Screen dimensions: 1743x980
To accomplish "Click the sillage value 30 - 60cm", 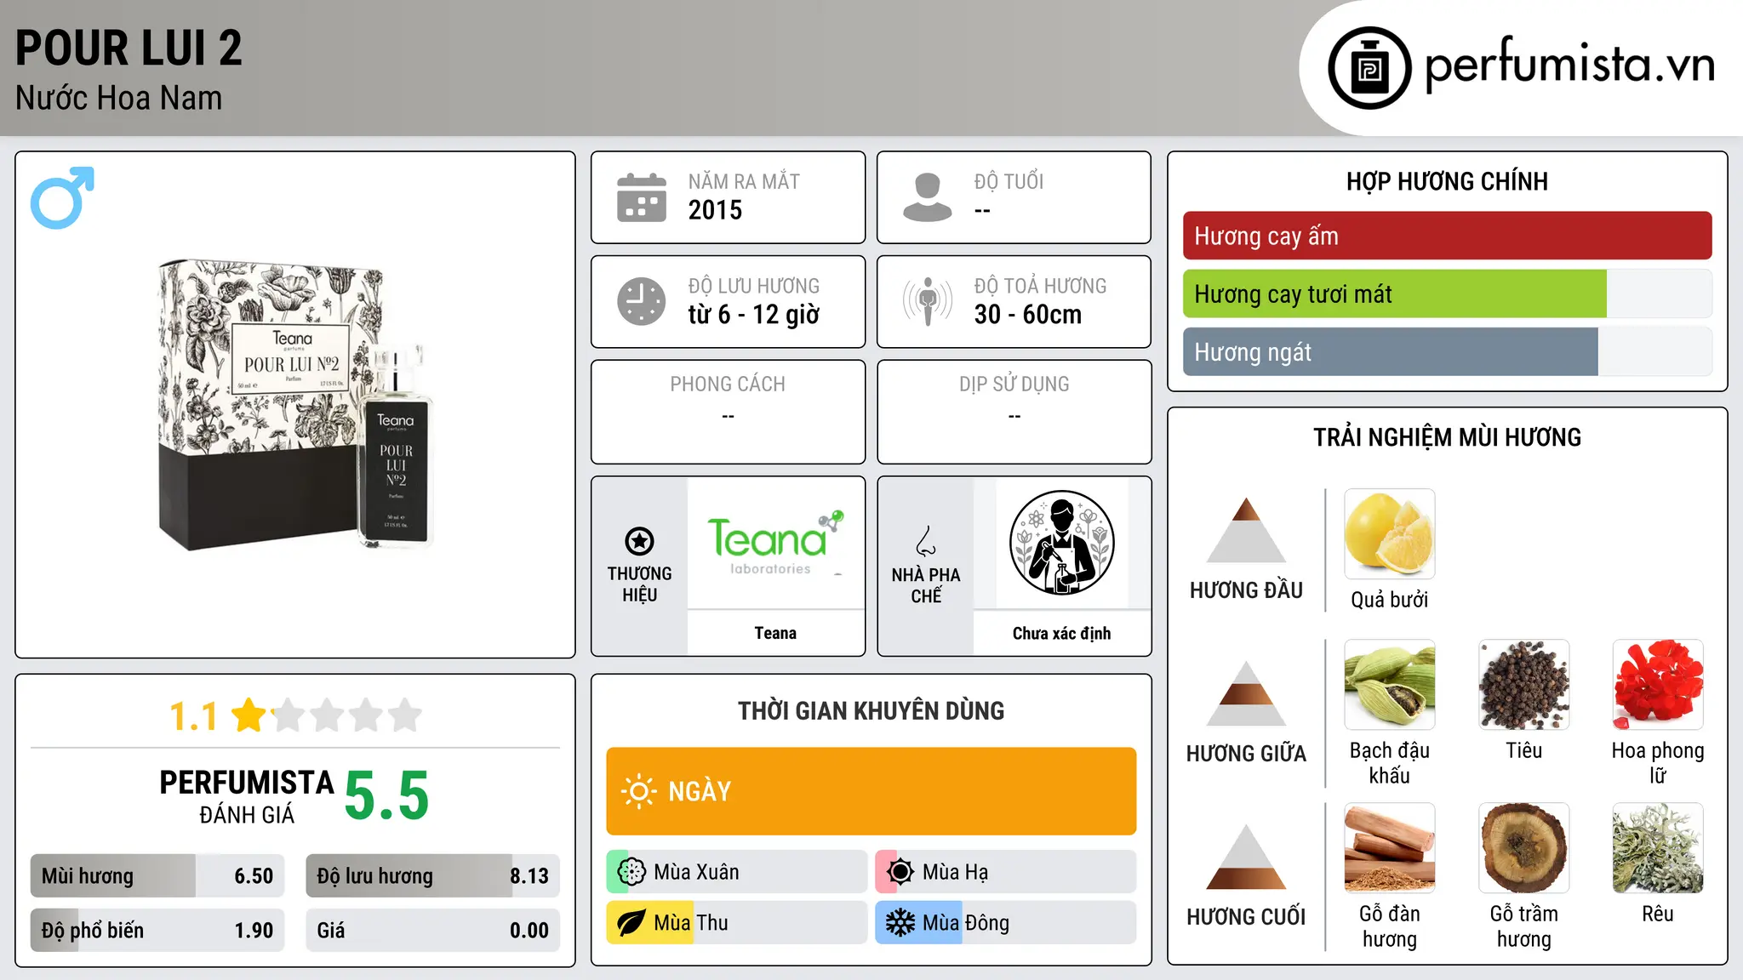I will pos(1028,314).
